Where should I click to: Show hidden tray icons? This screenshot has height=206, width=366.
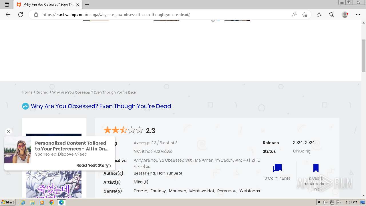319,202
